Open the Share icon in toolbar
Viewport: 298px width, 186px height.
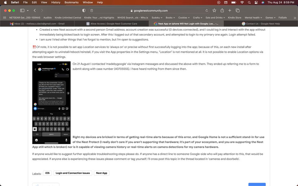[222, 10]
